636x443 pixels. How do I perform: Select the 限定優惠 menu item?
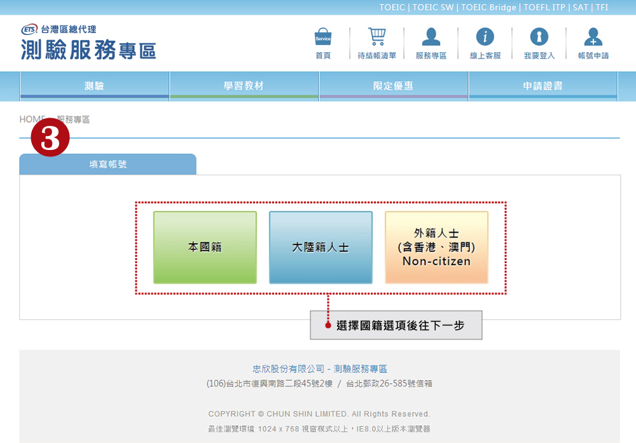click(393, 86)
